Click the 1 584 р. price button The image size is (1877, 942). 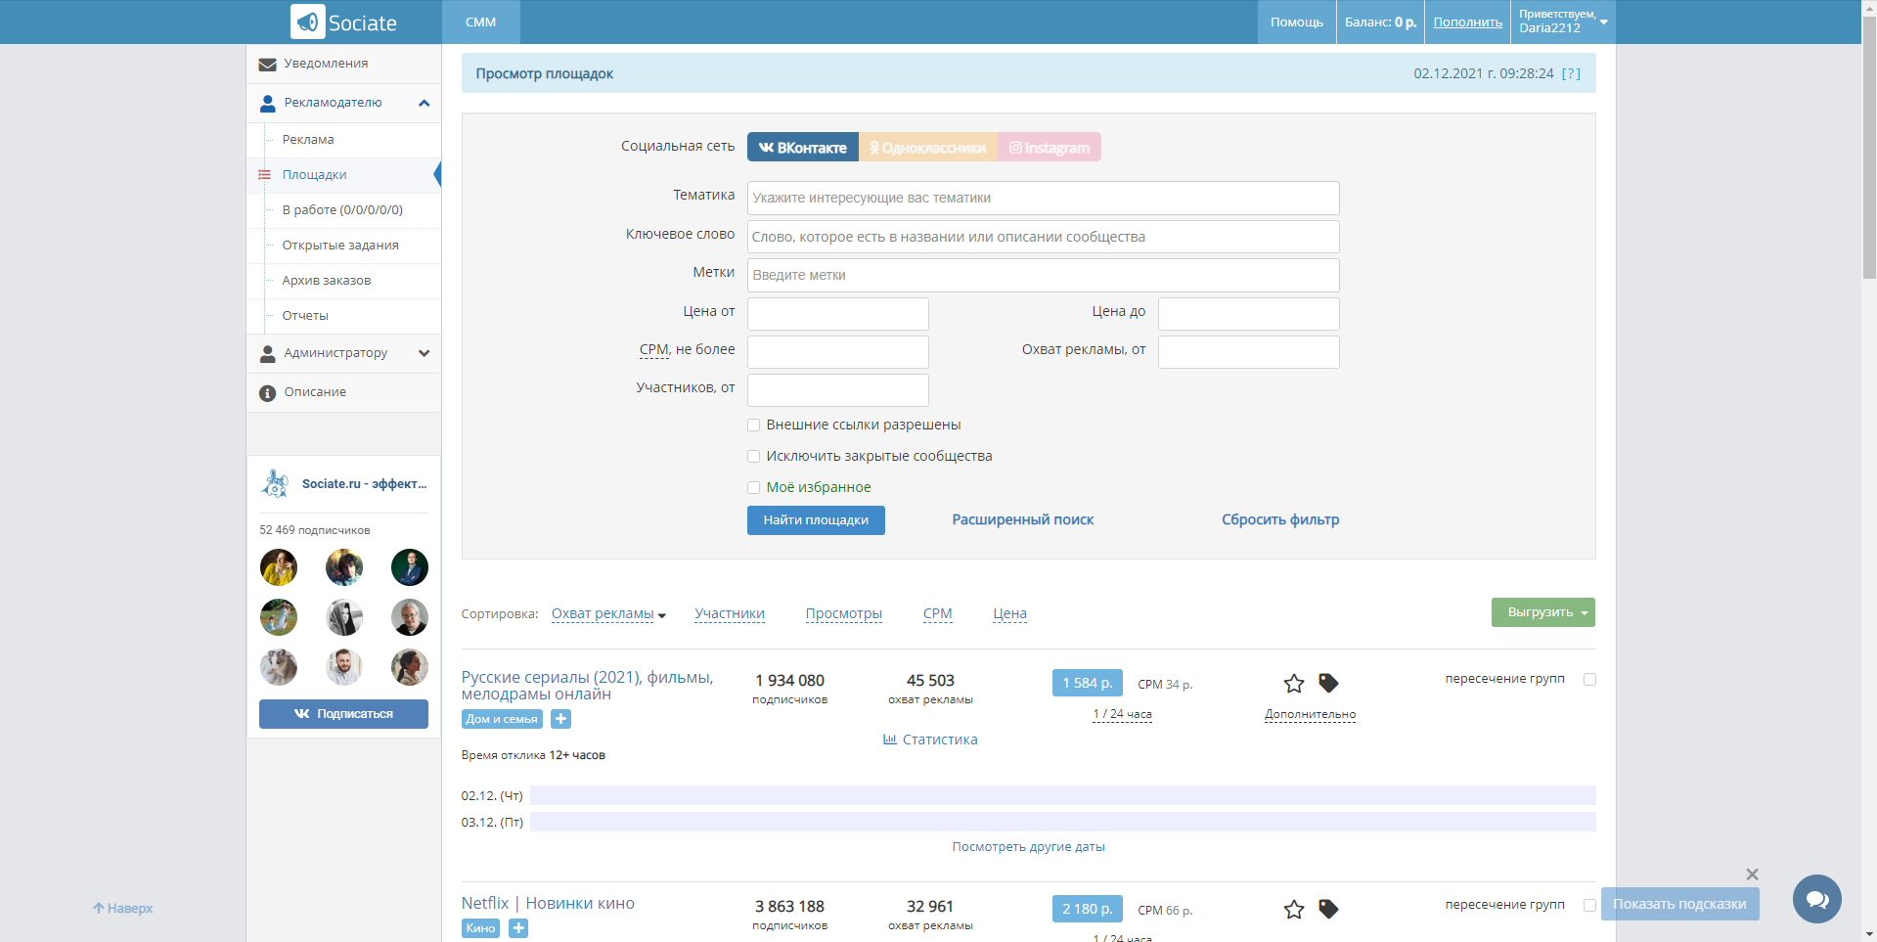(1087, 683)
